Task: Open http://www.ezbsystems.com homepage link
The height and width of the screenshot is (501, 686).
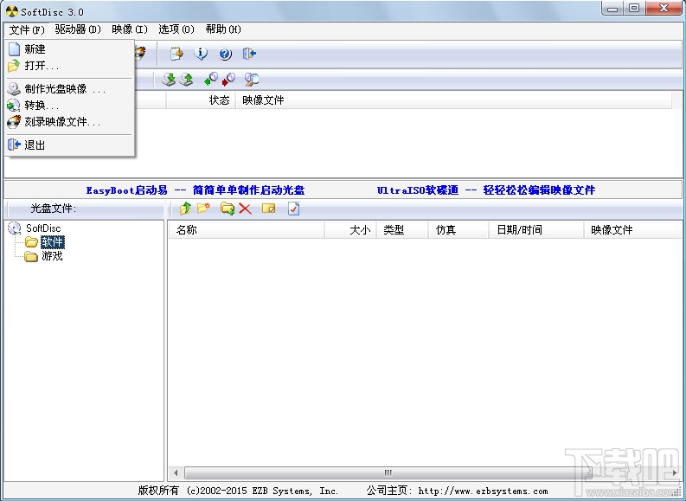Action: tap(483, 491)
